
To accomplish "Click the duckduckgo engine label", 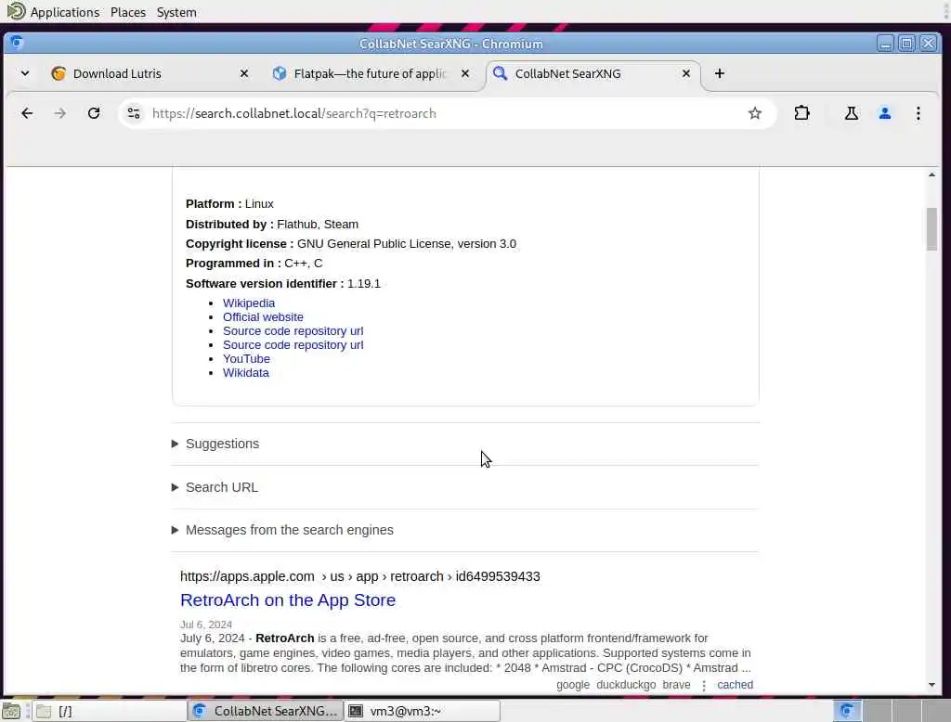I will 626,684.
